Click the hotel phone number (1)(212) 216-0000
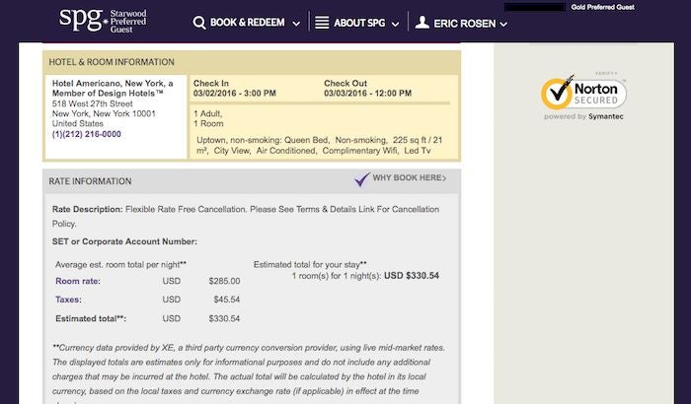 tap(87, 134)
